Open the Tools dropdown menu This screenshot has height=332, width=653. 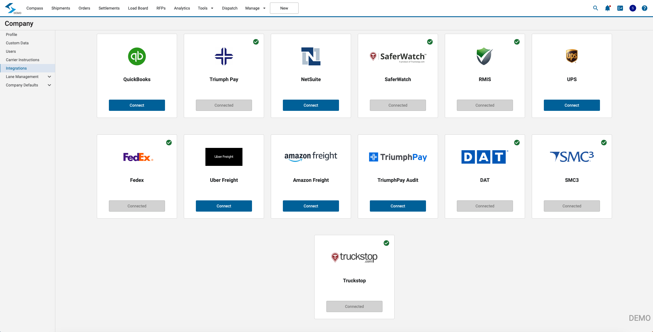pos(205,8)
